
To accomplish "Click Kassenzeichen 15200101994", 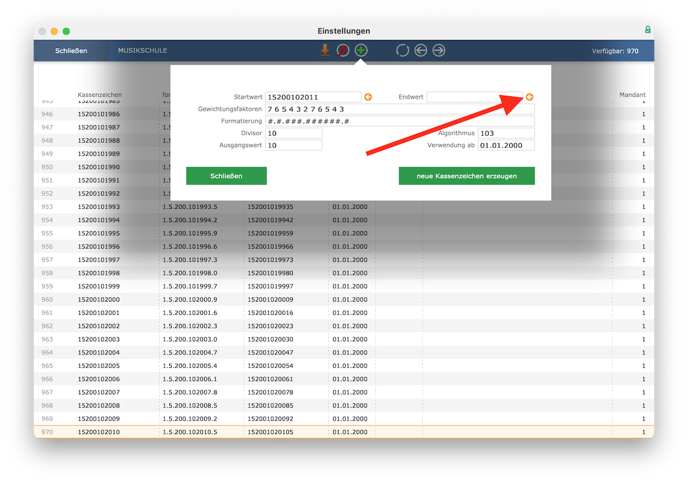I will click(x=99, y=220).
